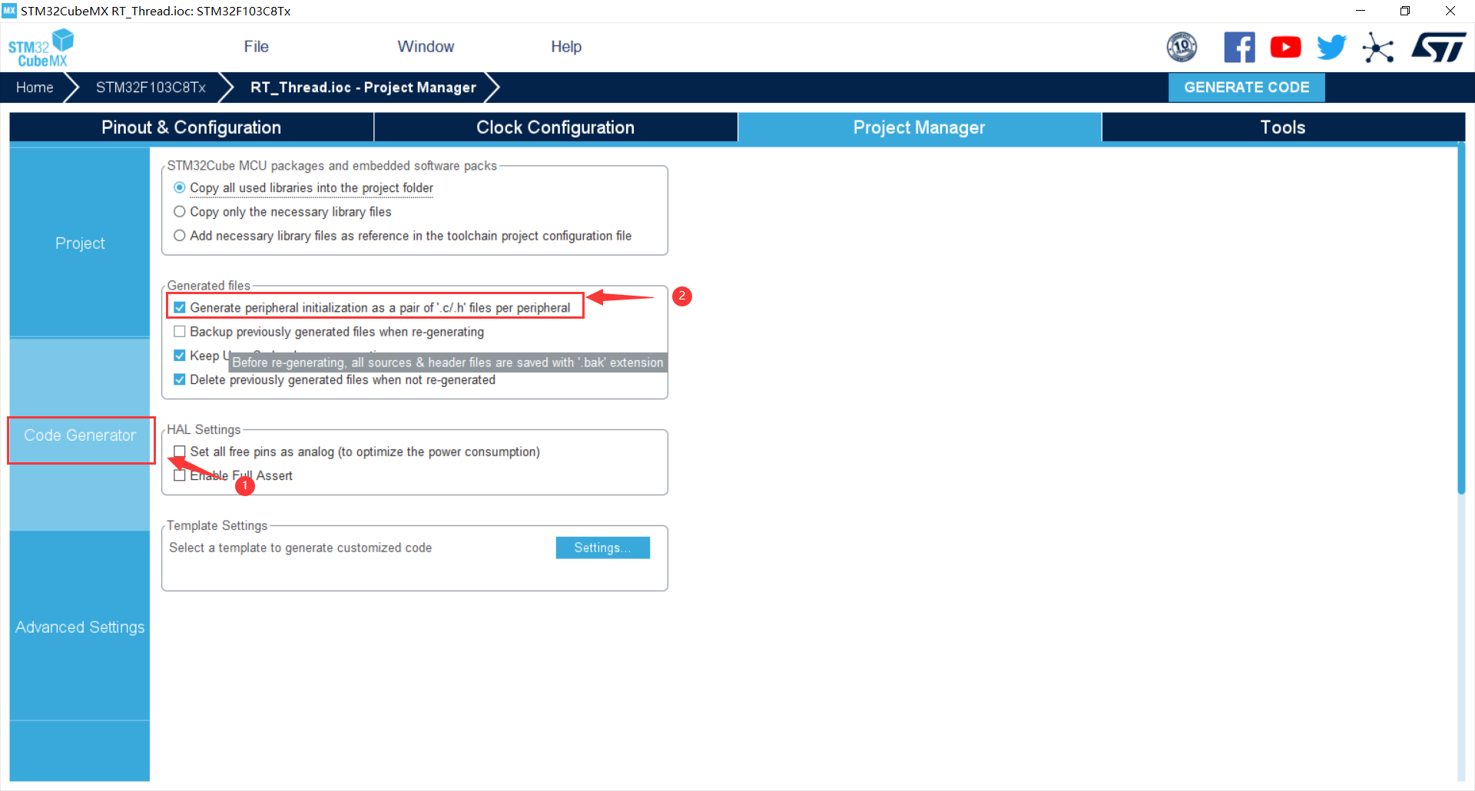This screenshot has width=1475, height=791.
Task: Click 'Select a template to generate customized code' text
Action: pos(300,548)
